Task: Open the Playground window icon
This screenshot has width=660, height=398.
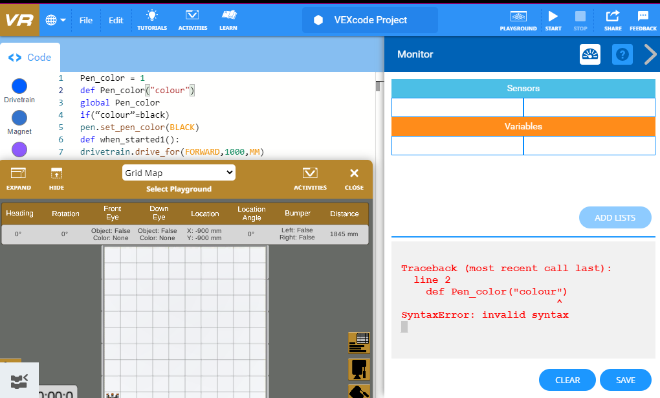Action: click(518, 19)
